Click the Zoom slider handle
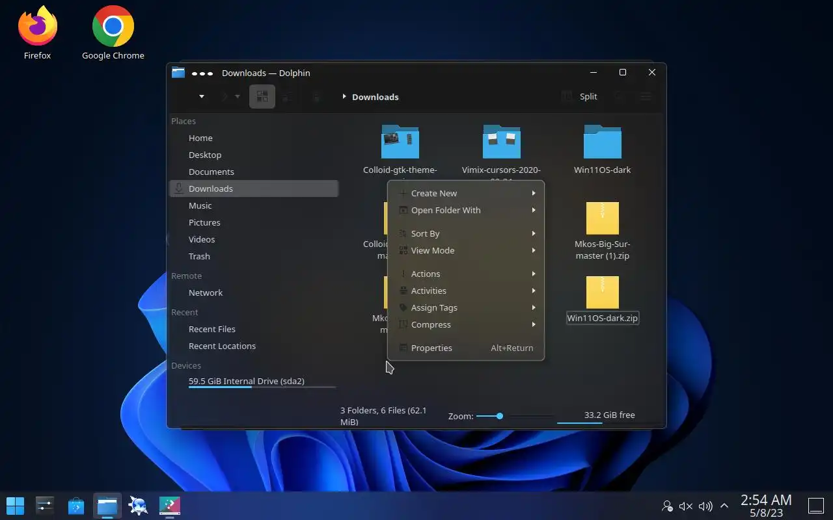 click(500, 416)
